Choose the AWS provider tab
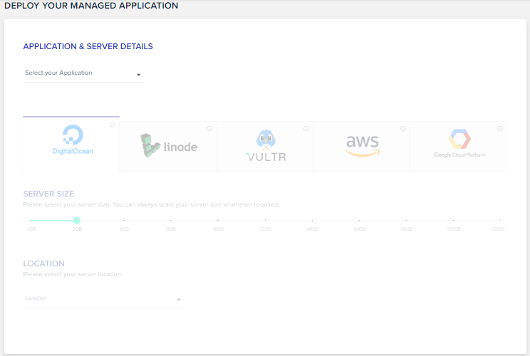The image size is (530, 356). (x=362, y=147)
